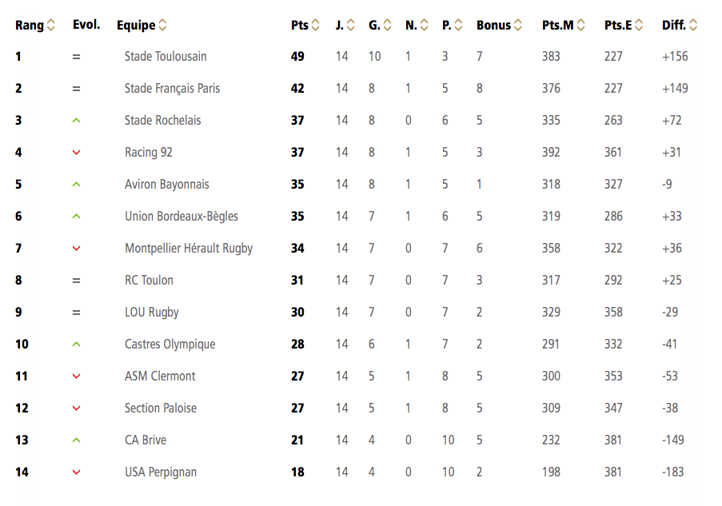
Task: Sort by Diff. column arrows
Action: (x=693, y=25)
